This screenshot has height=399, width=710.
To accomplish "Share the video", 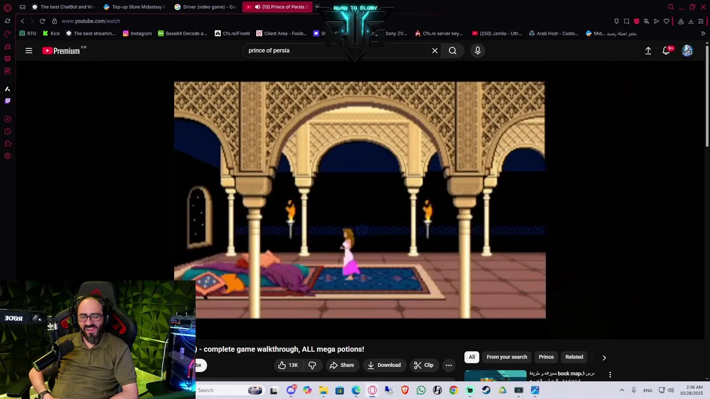I will [342, 365].
